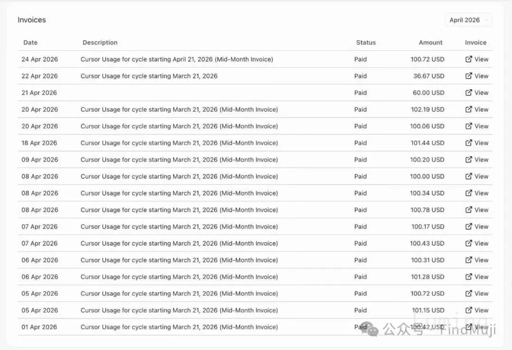This screenshot has height=350, width=512.
Task: Select the amount 101.44 USD
Action: (428, 143)
